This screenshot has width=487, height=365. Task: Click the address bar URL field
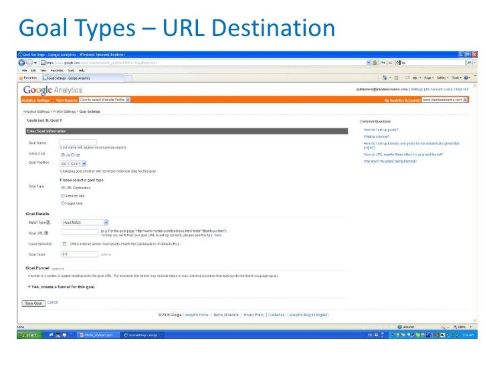[205, 63]
